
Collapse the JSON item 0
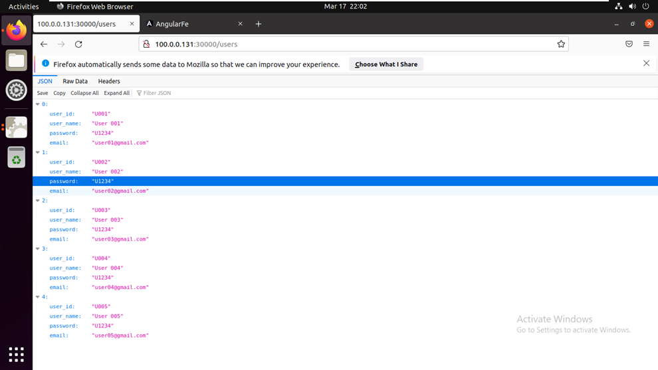[x=38, y=104]
